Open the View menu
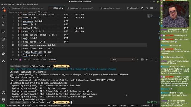 pyautogui.click(x=17, y=4)
